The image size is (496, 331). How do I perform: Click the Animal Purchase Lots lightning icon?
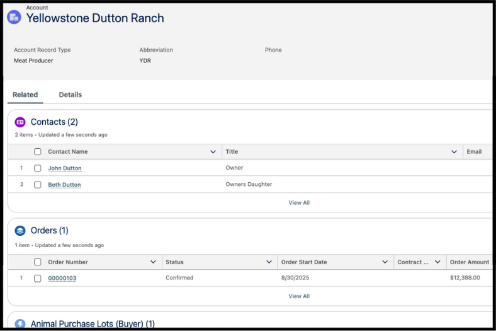(x=20, y=323)
